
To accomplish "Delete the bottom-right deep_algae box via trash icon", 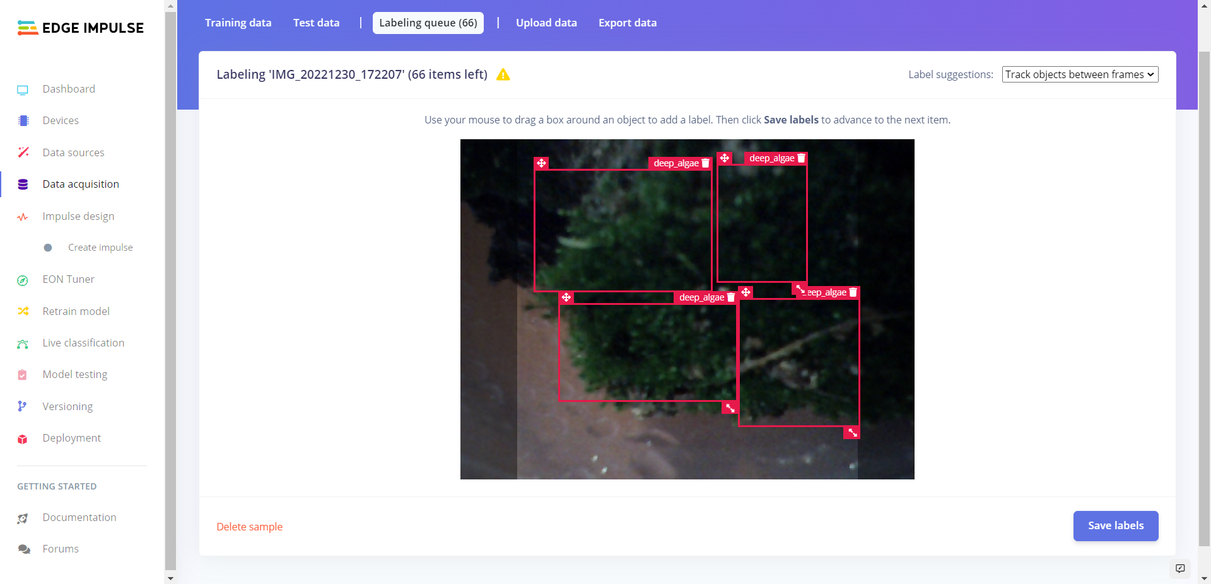I will (x=853, y=292).
